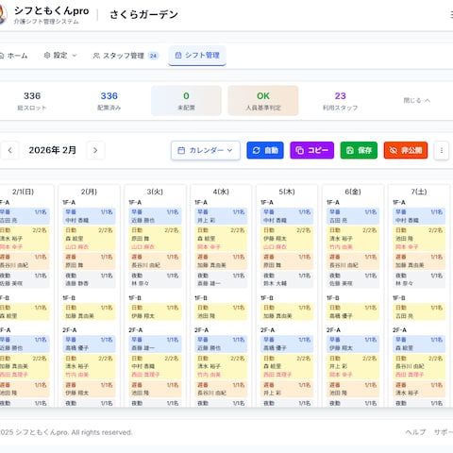Open Thursday's 2F-A 遅番 shift cell
Screen dimensions: 453x453
tap(287, 389)
